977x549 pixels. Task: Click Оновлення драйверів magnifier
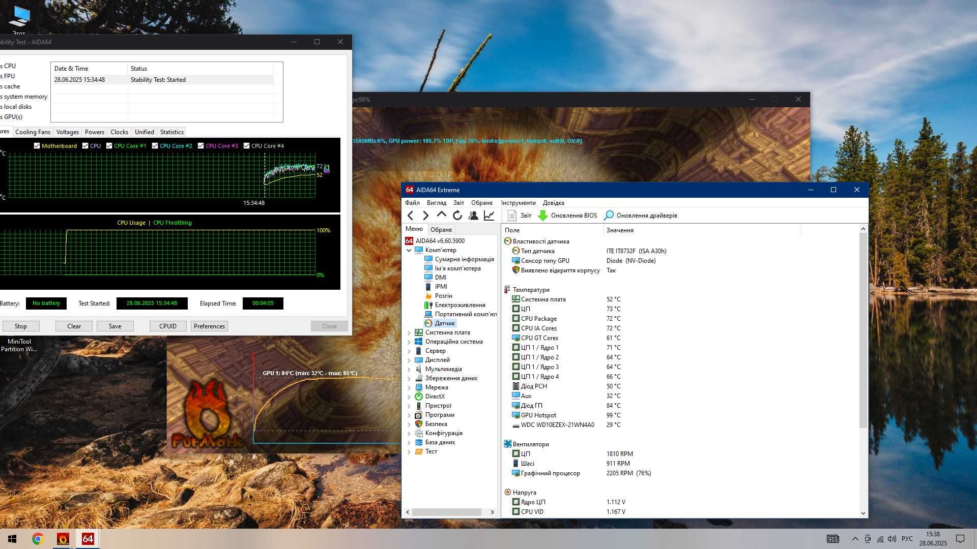pos(609,216)
